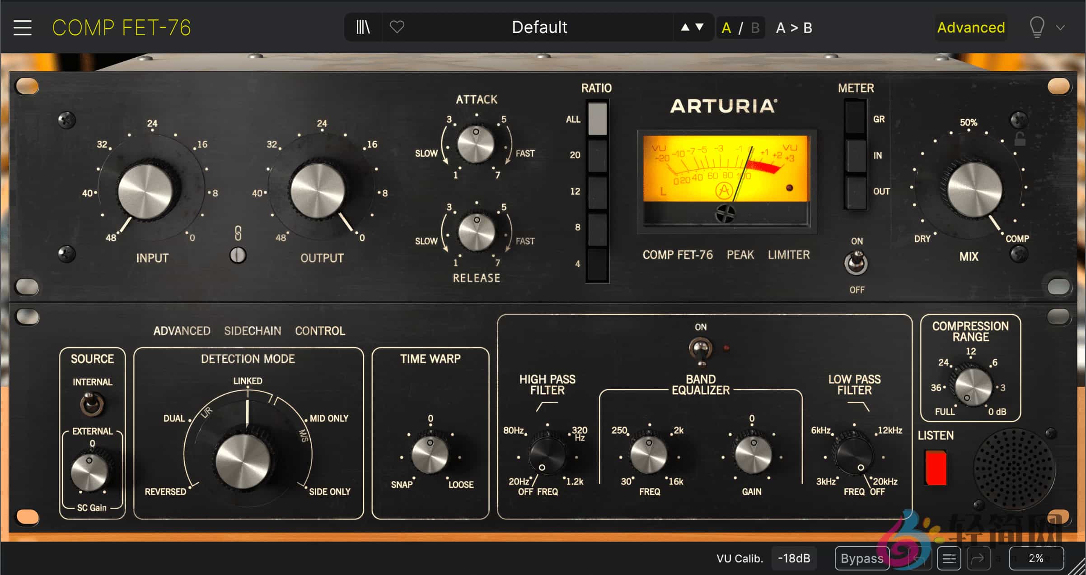Open the preset library browser icon
Image resolution: width=1086 pixels, height=575 pixels.
coord(363,28)
